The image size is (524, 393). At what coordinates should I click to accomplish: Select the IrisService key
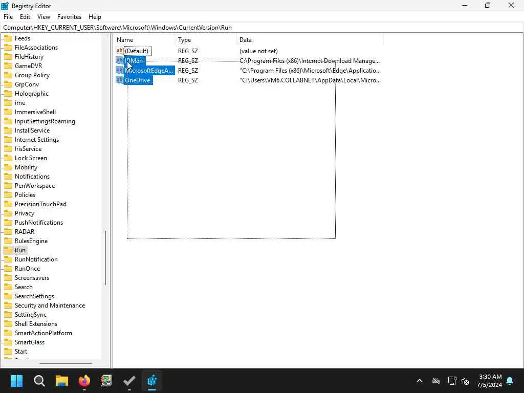[28, 149]
